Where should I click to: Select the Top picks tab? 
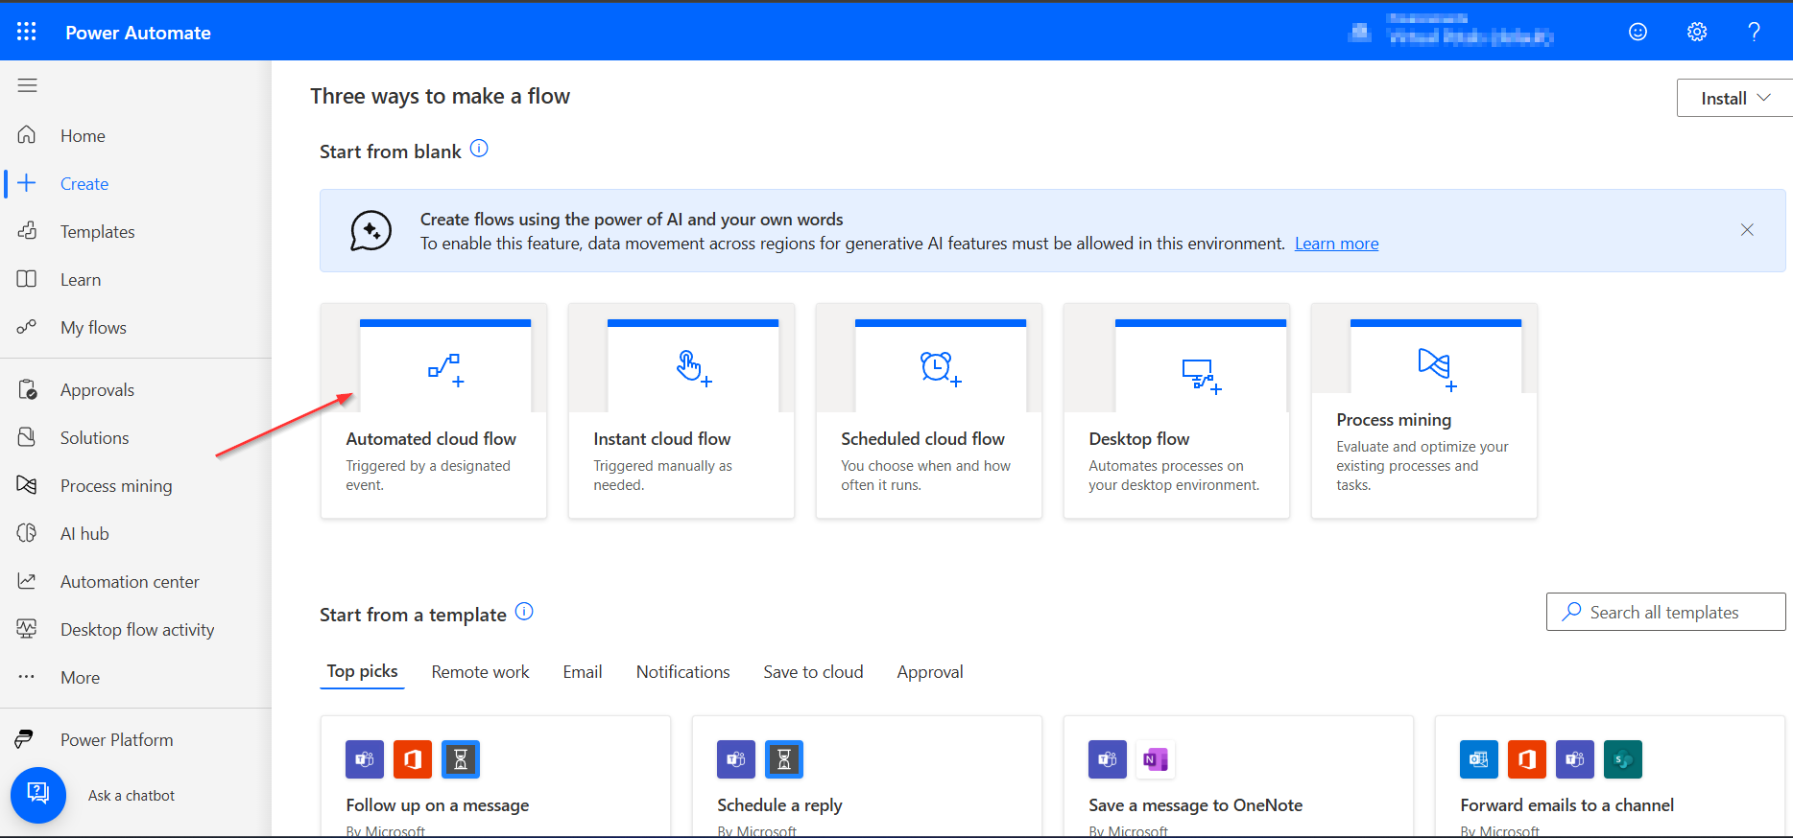pyautogui.click(x=362, y=671)
